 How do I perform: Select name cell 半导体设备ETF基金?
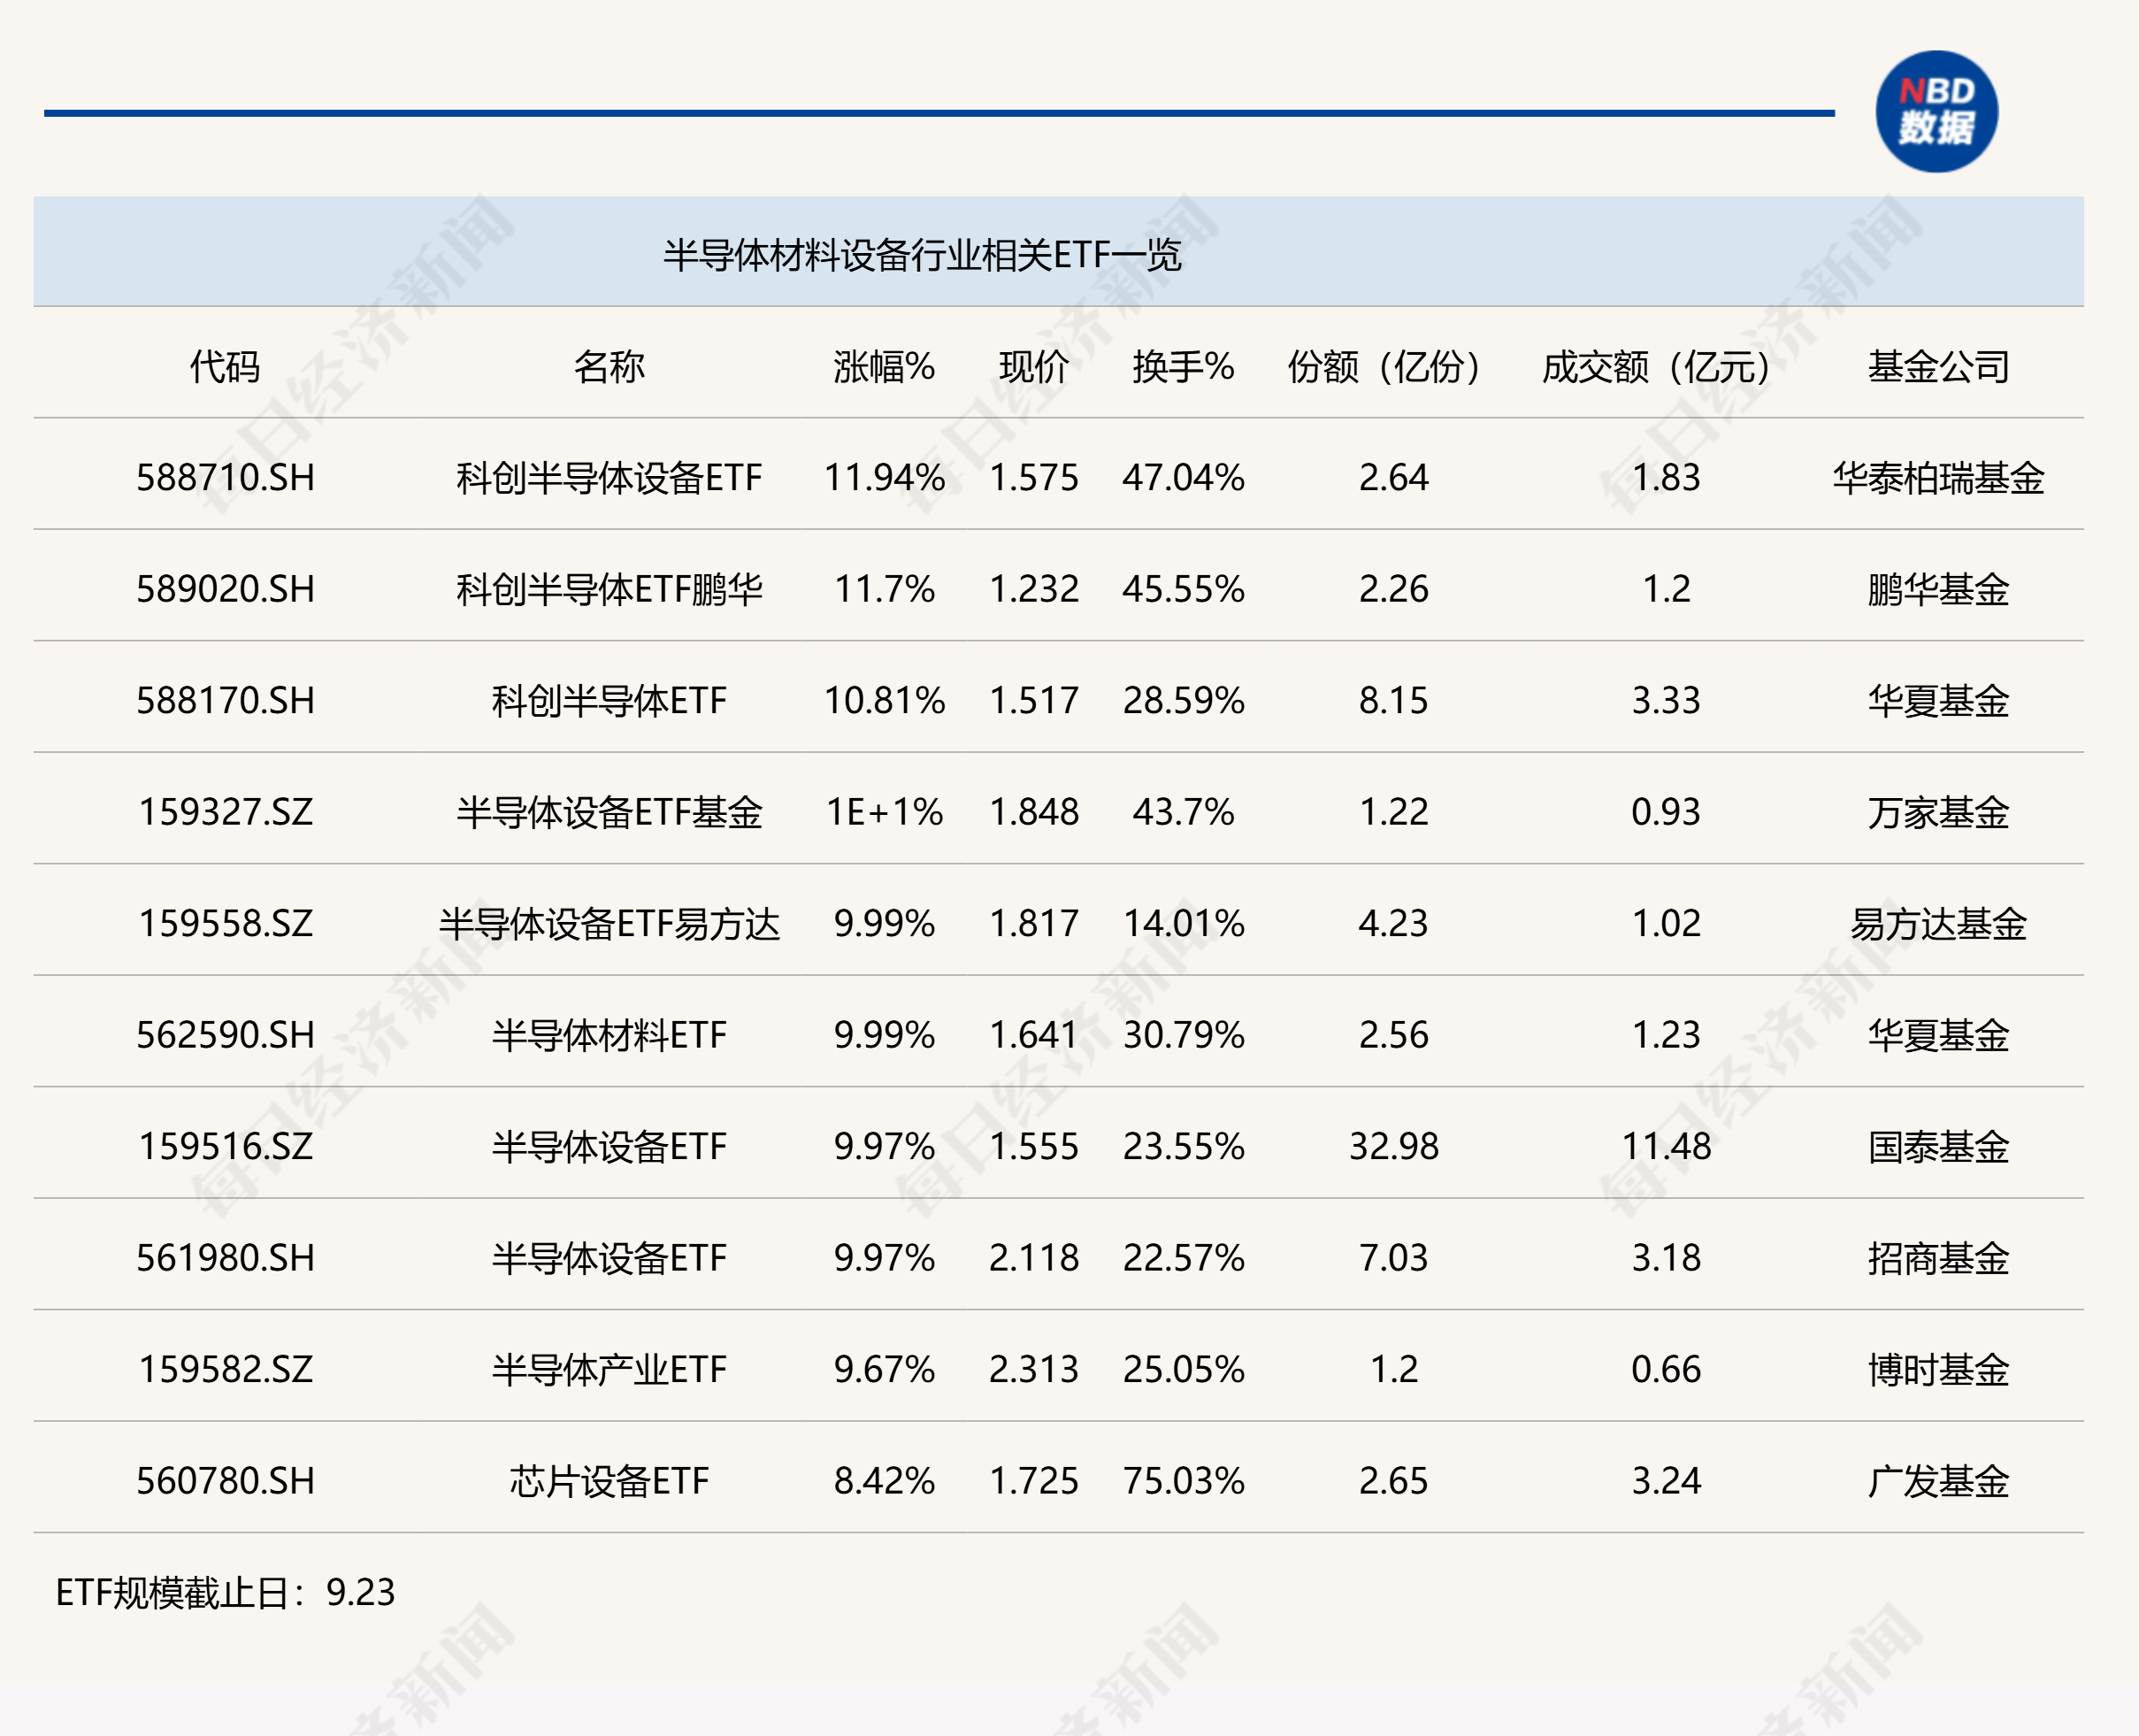pyautogui.click(x=609, y=812)
